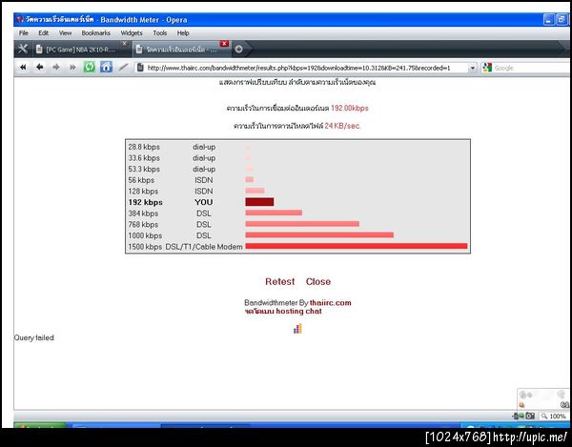Open the thaiirc.com link

[331, 303]
